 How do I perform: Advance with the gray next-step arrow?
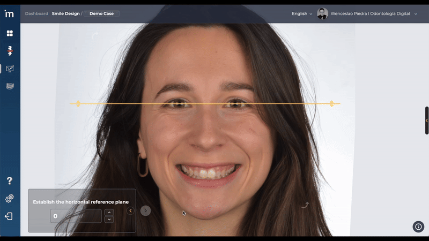(x=145, y=210)
